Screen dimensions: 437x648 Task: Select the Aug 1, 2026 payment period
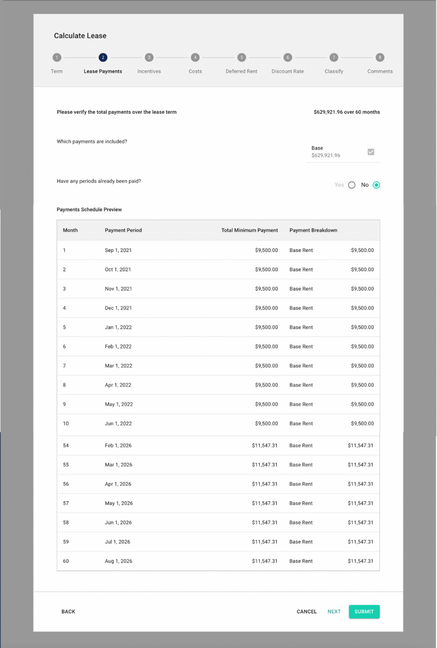tap(119, 562)
